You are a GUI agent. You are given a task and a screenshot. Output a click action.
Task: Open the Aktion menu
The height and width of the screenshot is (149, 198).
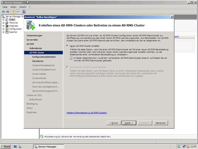tap(13, 7)
